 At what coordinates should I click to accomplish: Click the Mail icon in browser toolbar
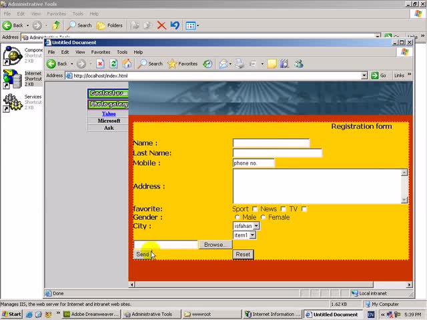coord(224,64)
